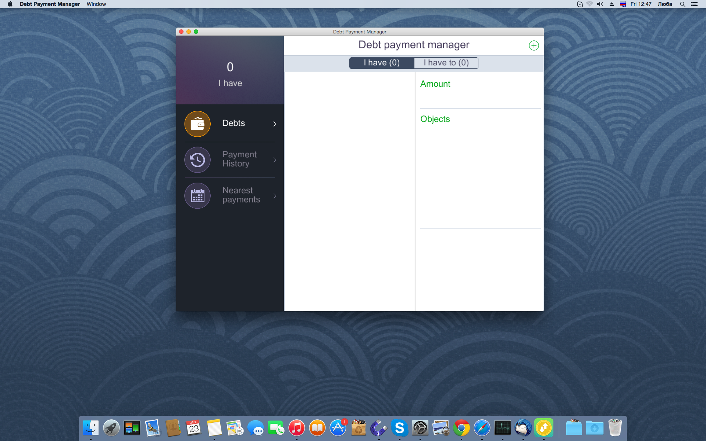
Task: Click the Debts wallet icon
Action: [197, 124]
